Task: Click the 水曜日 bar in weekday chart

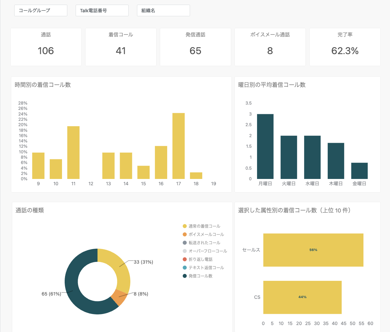Action: click(x=312, y=157)
